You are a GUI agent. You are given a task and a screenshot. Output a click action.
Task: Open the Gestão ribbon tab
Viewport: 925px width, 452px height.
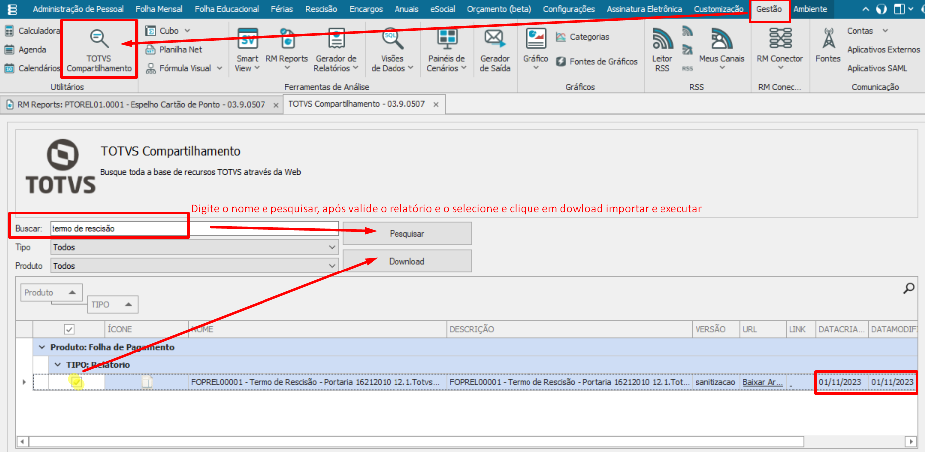point(769,9)
